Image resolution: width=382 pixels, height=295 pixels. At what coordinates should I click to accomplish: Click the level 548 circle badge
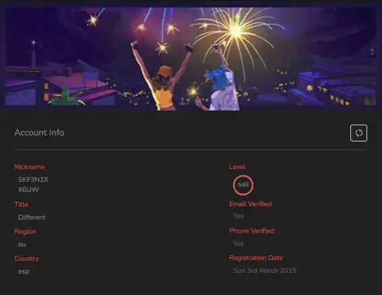[x=243, y=185]
